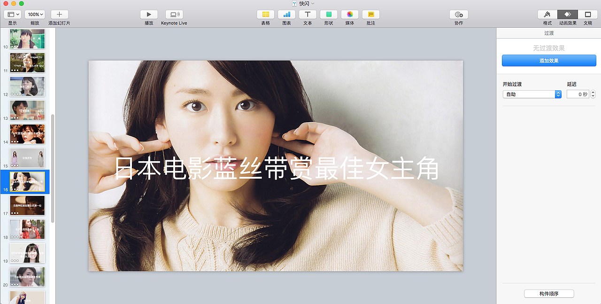601x304 pixels.
Task: Select the 格式 format inspector icon
Action: 547,15
